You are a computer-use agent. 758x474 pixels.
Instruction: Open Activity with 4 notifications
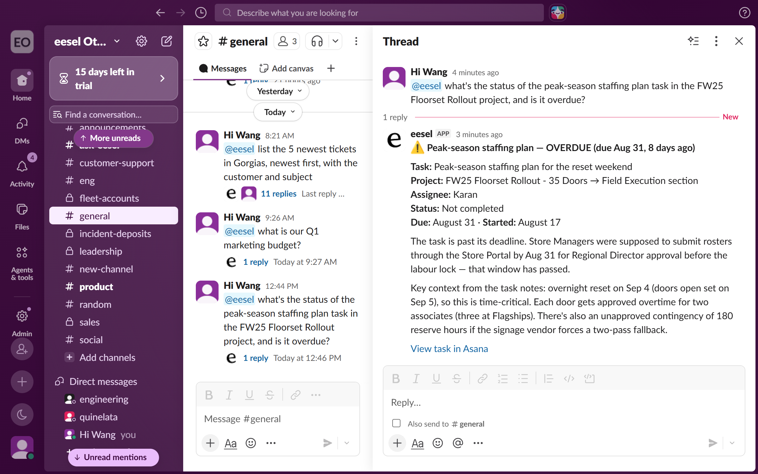pos(22,171)
